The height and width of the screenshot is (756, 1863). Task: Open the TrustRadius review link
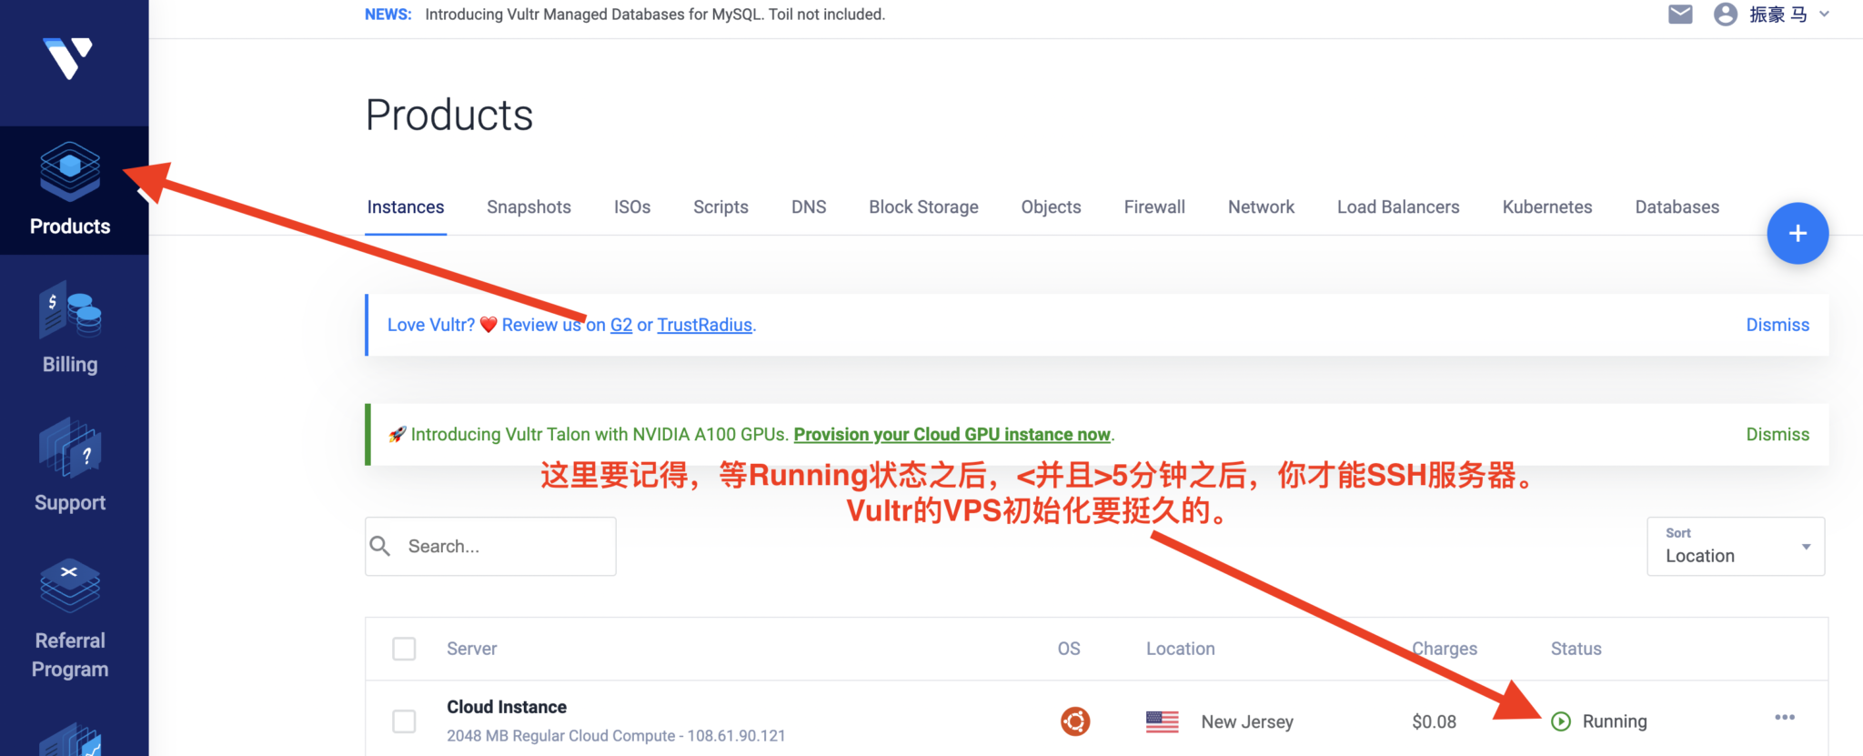pos(705,325)
